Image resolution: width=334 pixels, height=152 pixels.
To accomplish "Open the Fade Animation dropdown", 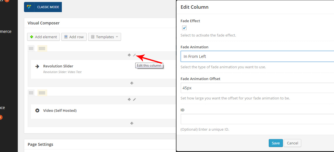I will (257, 56).
